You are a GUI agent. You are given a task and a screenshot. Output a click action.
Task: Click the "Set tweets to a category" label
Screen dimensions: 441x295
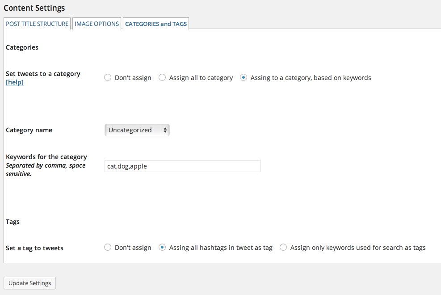click(43, 74)
